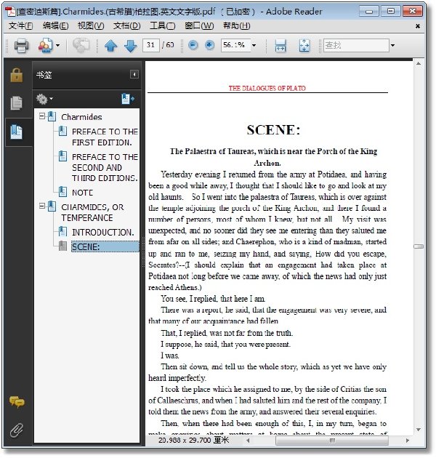436x458 pixels.
Task: Go to next page with down arrow
Action: tap(130, 46)
